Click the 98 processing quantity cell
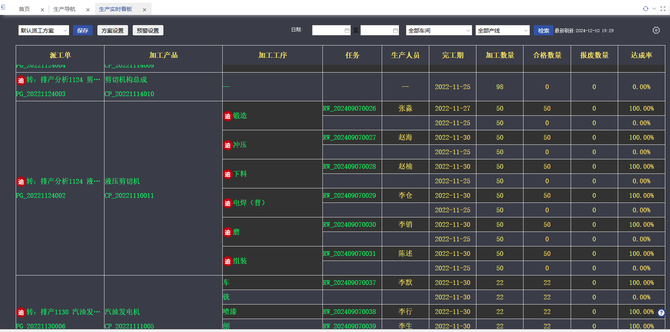This screenshot has height=332, width=670. 500,87
